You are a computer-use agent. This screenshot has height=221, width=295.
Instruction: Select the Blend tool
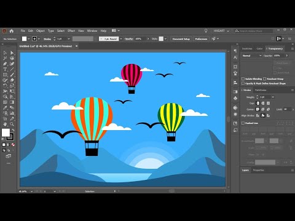12,107
